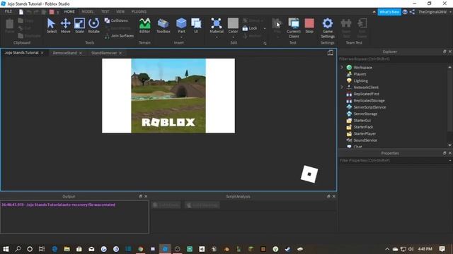Open the Lock dropdown arrow
This screenshot has height=254, width=453.
point(265,28)
